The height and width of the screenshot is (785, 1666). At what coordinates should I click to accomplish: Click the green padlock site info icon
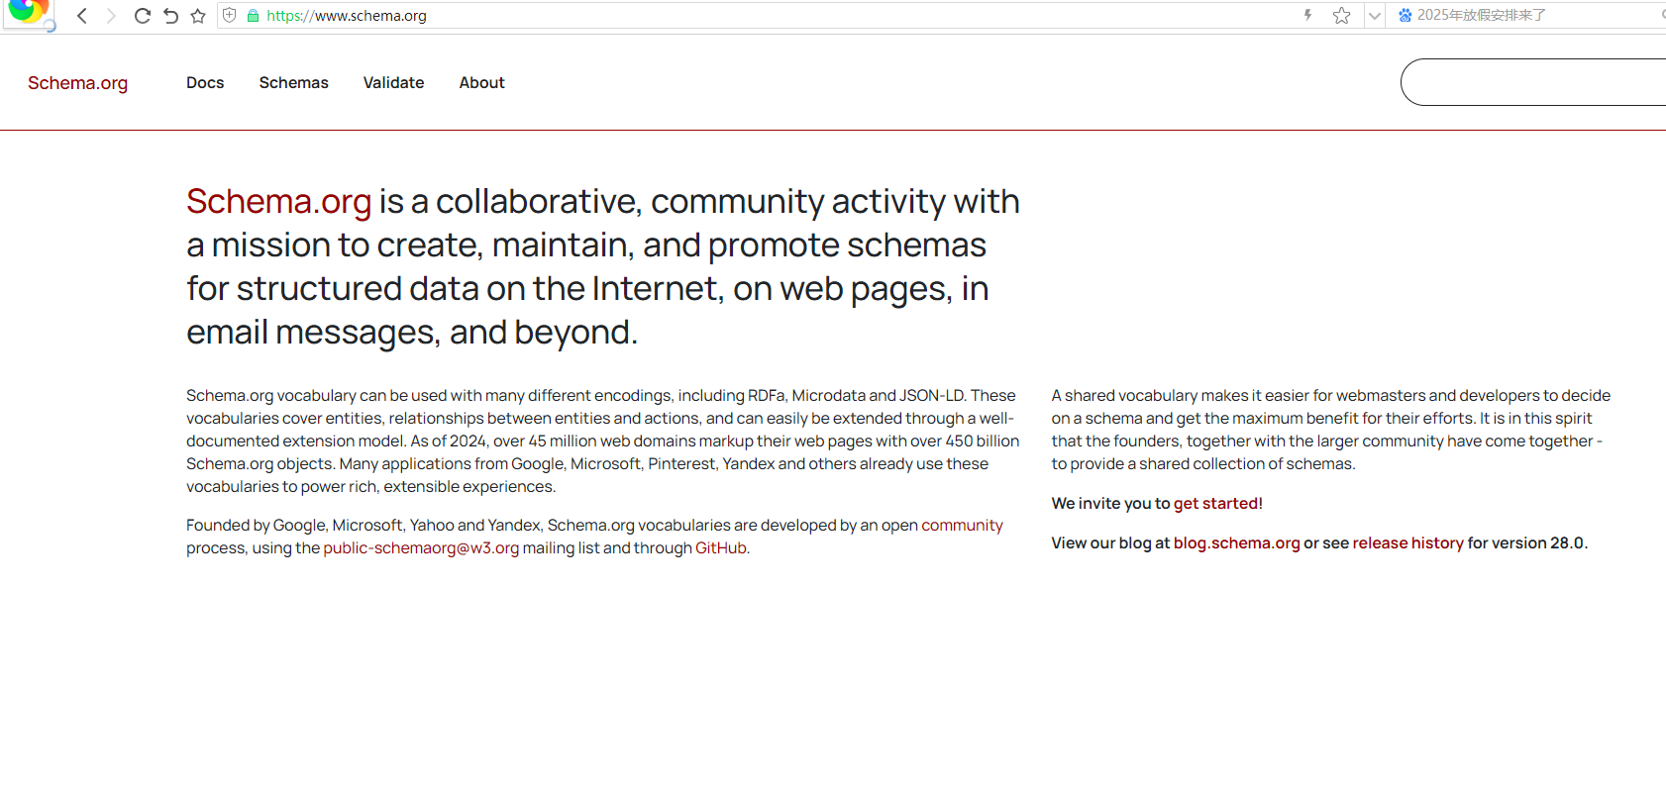pos(253,16)
